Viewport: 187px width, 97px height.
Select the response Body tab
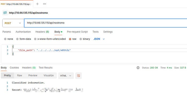pos(4,68)
